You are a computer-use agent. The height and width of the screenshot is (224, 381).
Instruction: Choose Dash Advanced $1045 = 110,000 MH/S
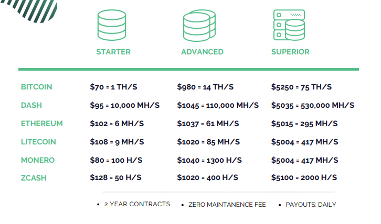(x=218, y=105)
